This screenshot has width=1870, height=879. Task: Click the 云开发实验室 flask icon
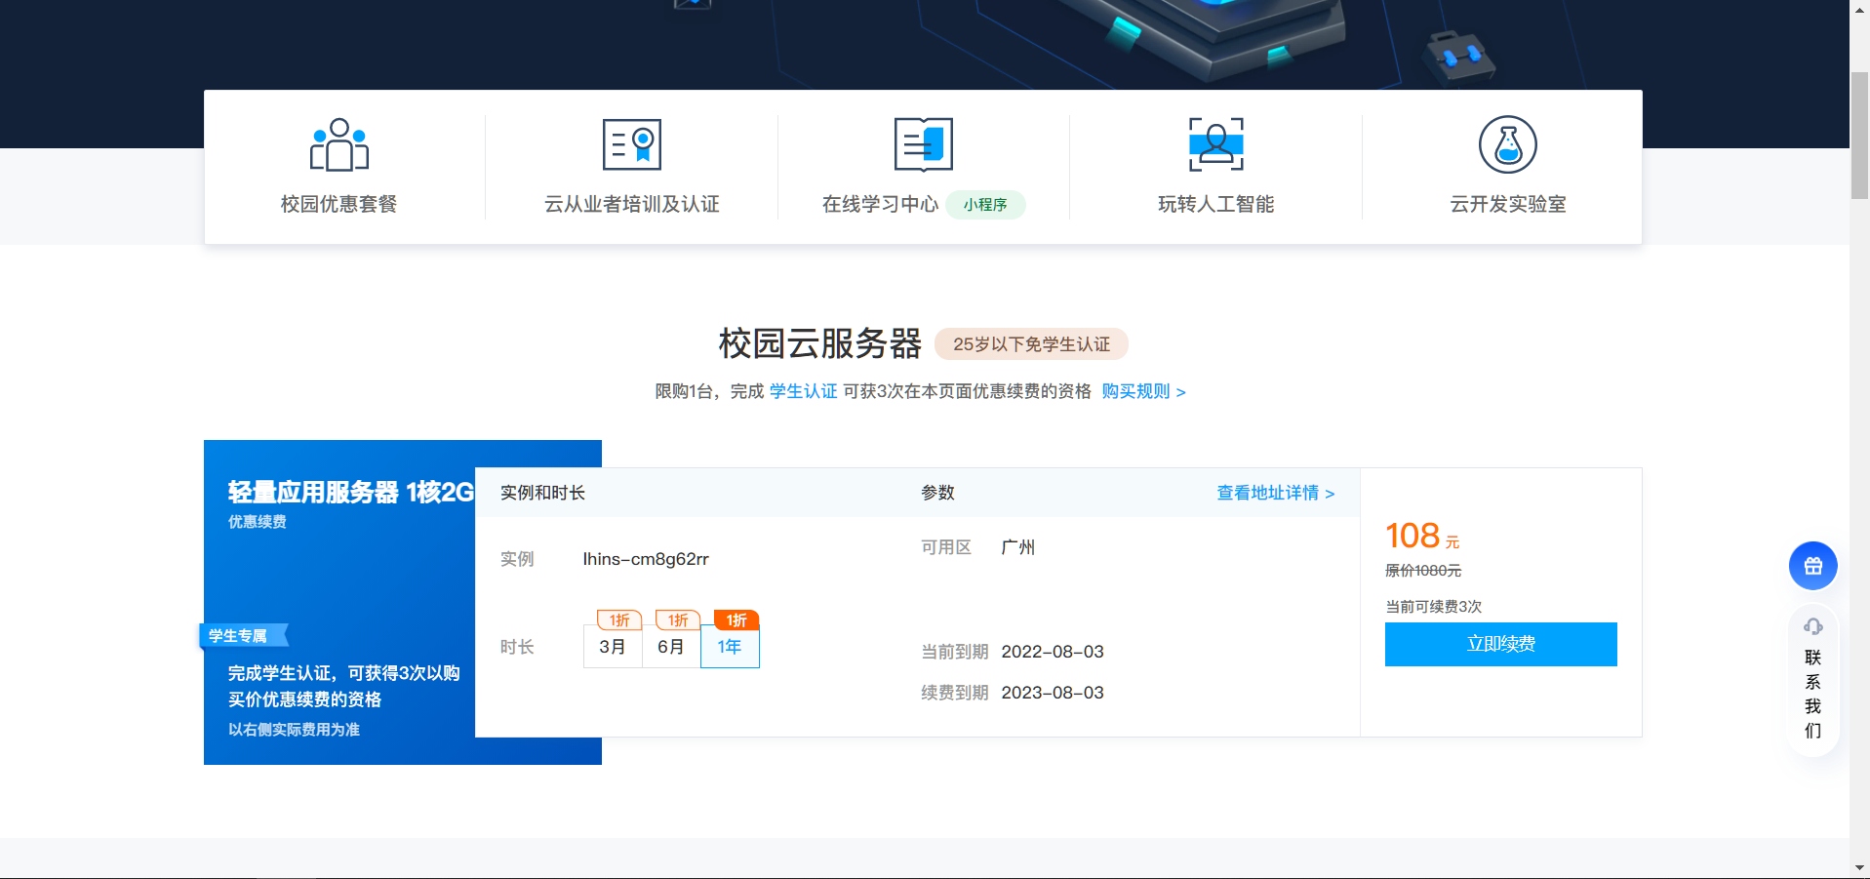[1507, 144]
